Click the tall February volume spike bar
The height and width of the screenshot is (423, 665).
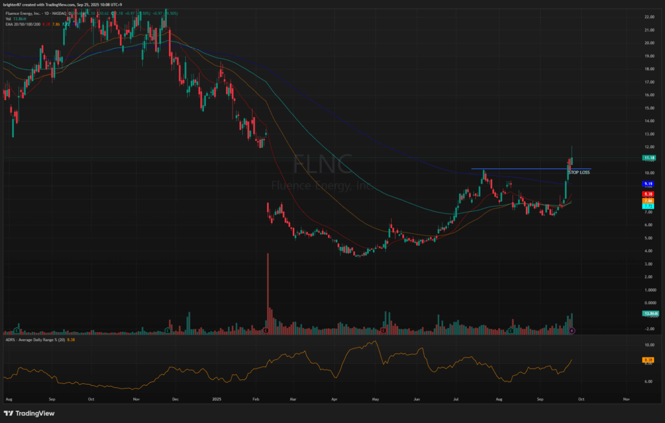[268, 294]
